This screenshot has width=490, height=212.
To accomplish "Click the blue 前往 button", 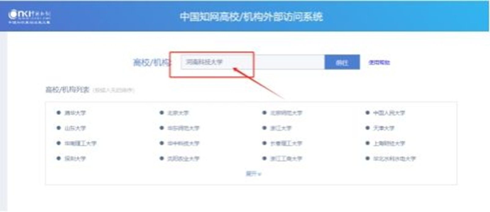I will 342,62.
